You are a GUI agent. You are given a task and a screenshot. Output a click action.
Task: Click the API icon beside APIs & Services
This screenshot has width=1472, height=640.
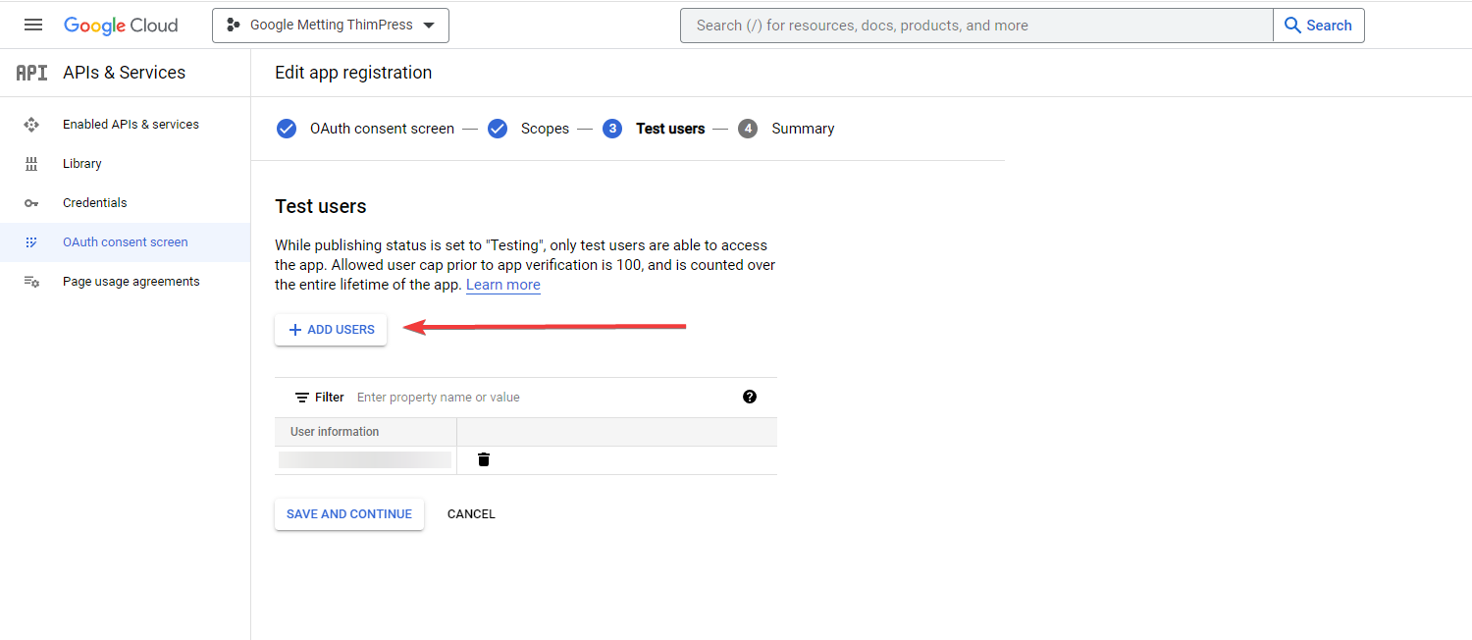(31, 73)
